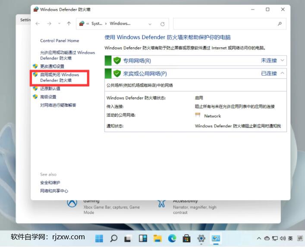Open 网络和共享中心 under See also
This screenshot has width=305, height=247.
54,191
